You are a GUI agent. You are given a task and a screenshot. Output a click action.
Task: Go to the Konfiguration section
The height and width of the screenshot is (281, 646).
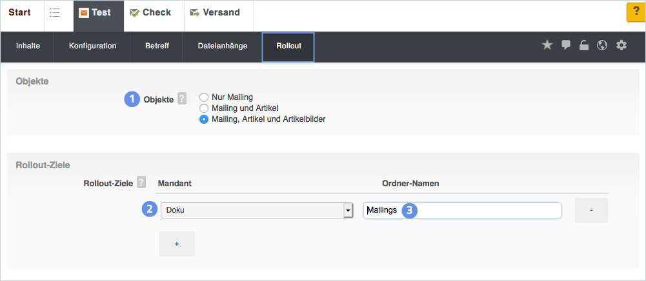[x=92, y=46]
